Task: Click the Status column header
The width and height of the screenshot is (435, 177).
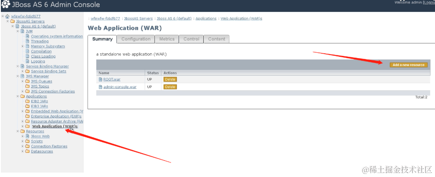Action: coord(153,73)
